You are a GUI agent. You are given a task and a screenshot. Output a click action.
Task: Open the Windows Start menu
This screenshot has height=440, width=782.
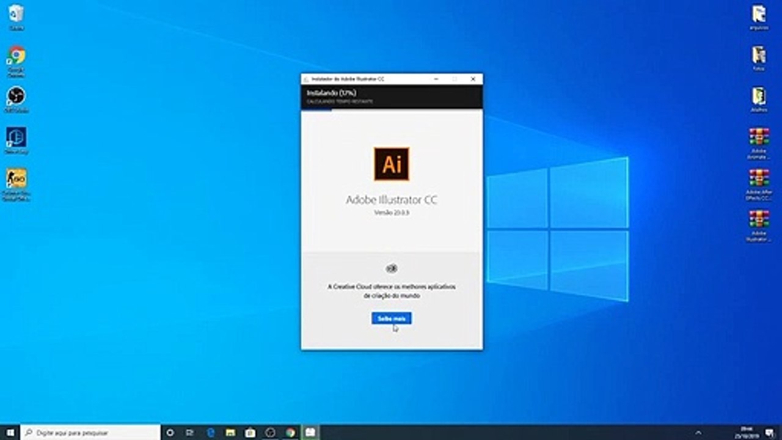pos(10,432)
